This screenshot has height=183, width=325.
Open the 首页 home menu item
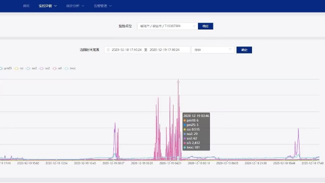[26, 6]
